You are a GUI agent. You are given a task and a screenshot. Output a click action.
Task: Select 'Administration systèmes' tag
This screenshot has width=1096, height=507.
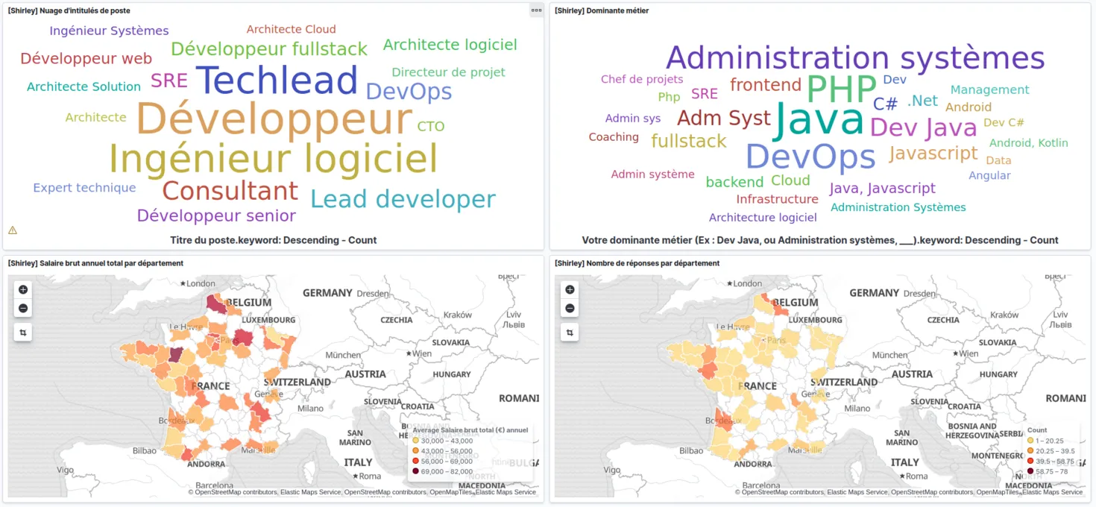coord(855,57)
